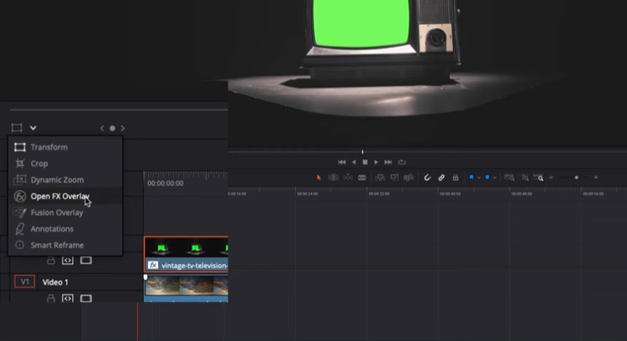Lock the Video 1 track
The height and width of the screenshot is (341, 627).
(51, 298)
